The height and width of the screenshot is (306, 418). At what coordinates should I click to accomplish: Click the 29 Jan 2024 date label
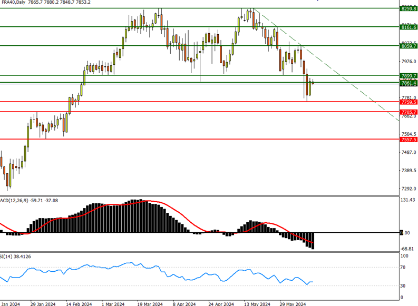tap(43, 303)
